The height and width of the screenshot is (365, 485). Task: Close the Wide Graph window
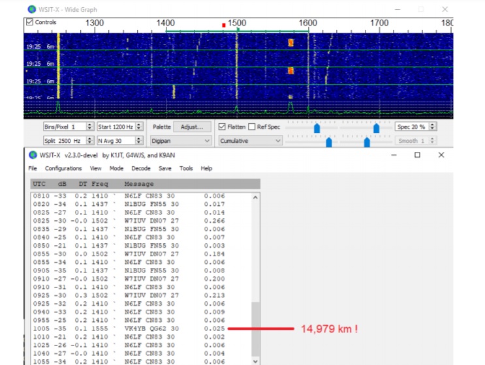tap(445, 9)
